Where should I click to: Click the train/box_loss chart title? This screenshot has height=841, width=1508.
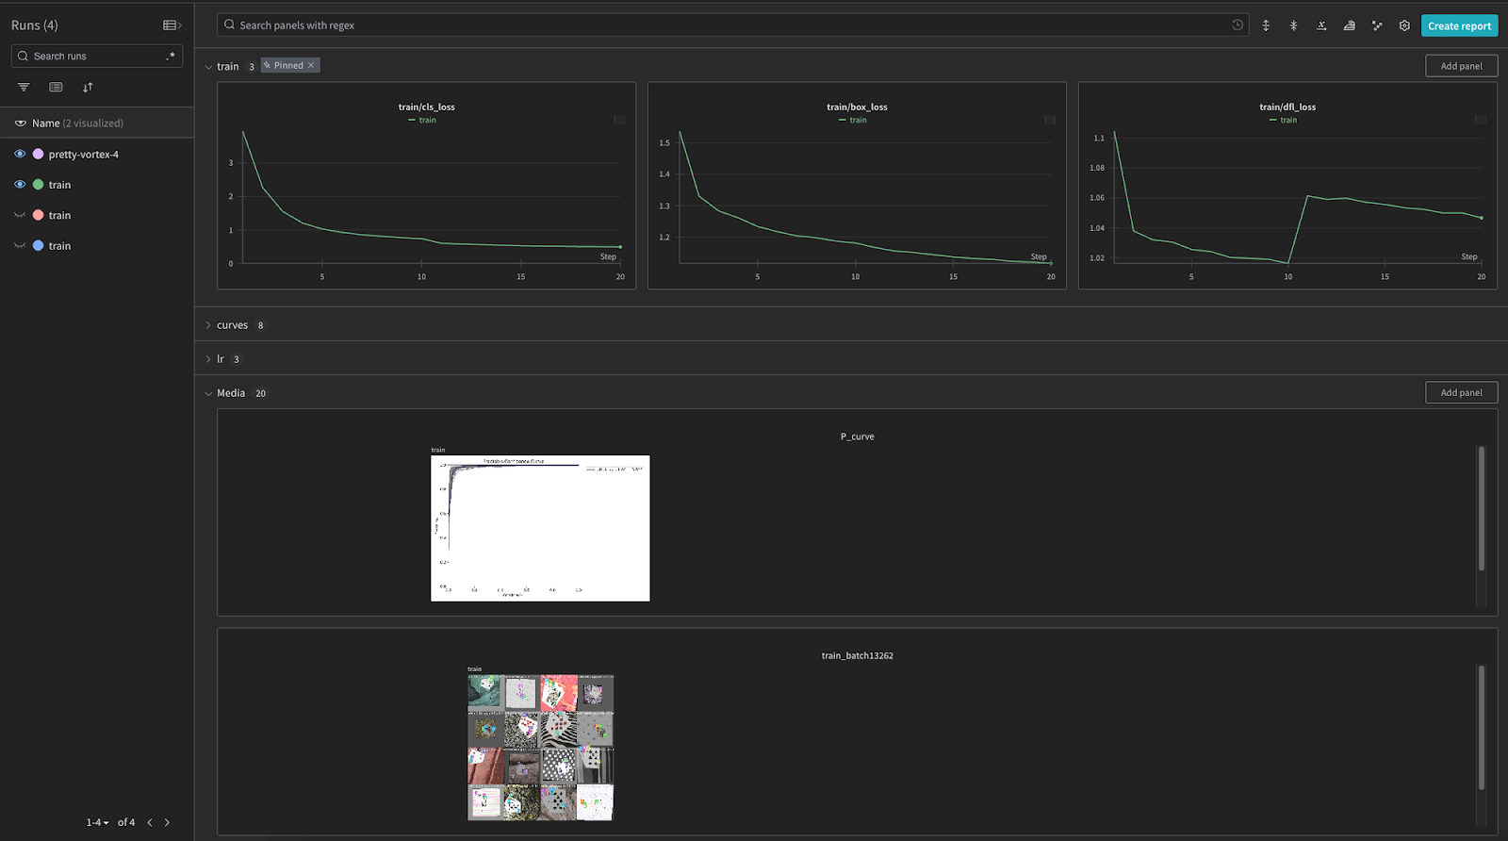click(857, 107)
